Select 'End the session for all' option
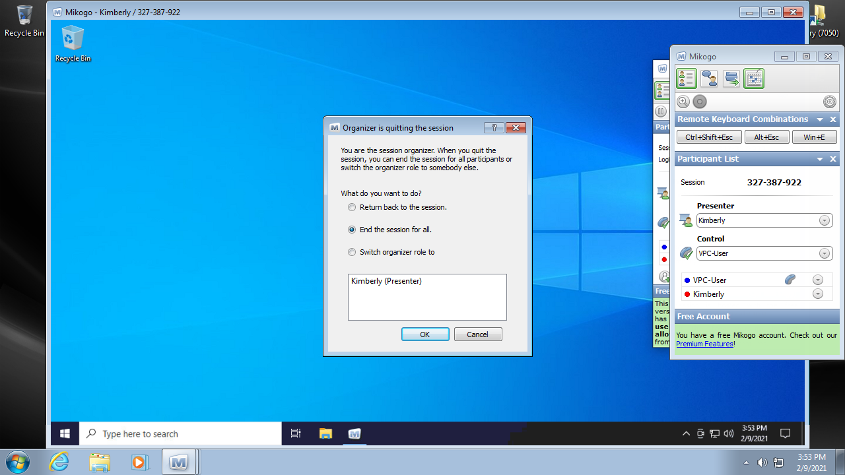The height and width of the screenshot is (475, 845). click(352, 230)
